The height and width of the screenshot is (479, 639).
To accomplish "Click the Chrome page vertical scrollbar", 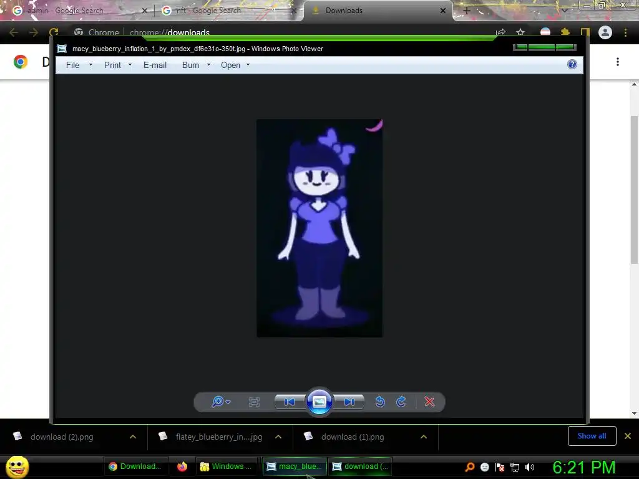I will (x=634, y=189).
